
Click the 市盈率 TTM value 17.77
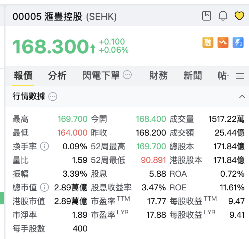[x=157, y=201]
